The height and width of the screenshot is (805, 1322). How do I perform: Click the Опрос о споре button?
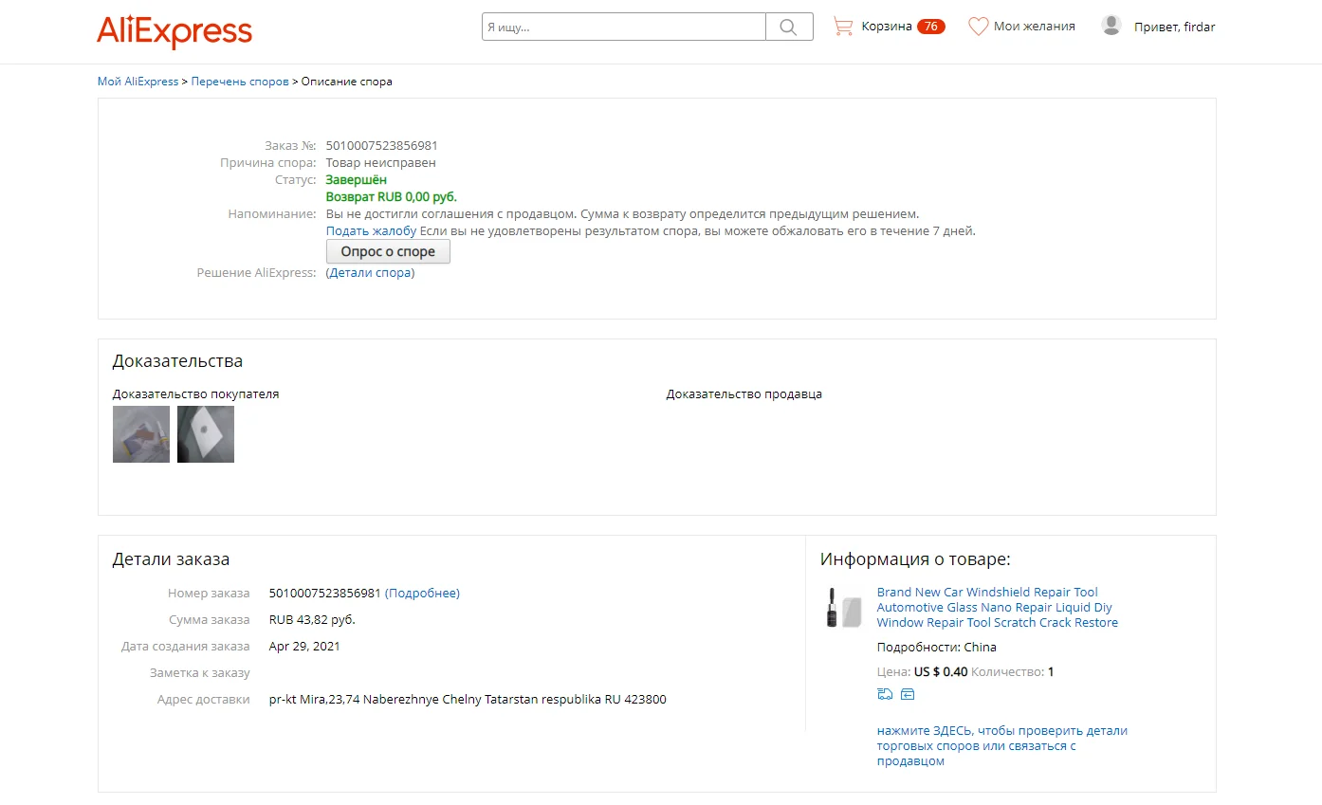click(x=388, y=252)
